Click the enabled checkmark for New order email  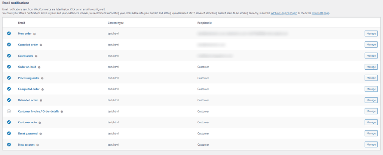(9, 34)
